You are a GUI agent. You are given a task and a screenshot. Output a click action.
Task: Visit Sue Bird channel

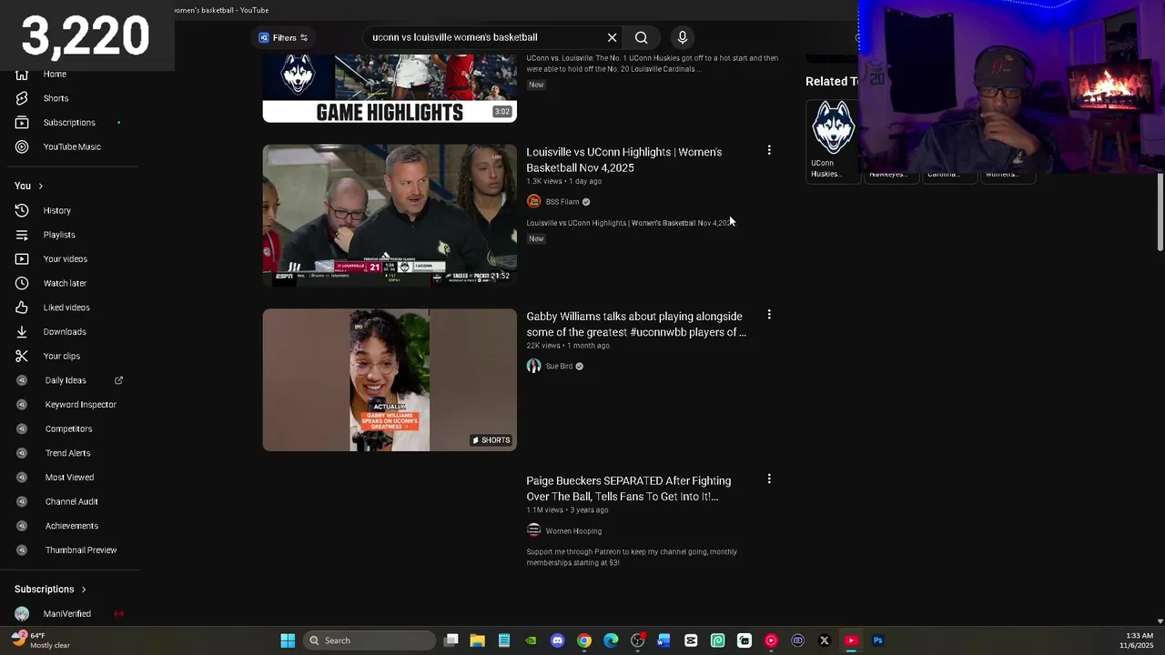pyautogui.click(x=559, y=367)
